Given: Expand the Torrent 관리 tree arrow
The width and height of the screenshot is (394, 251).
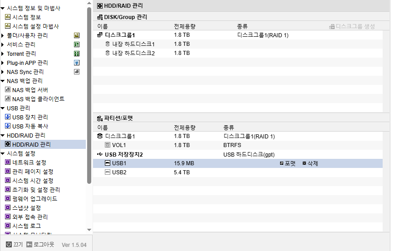Looking at the screenshot, I should point(3,54).
